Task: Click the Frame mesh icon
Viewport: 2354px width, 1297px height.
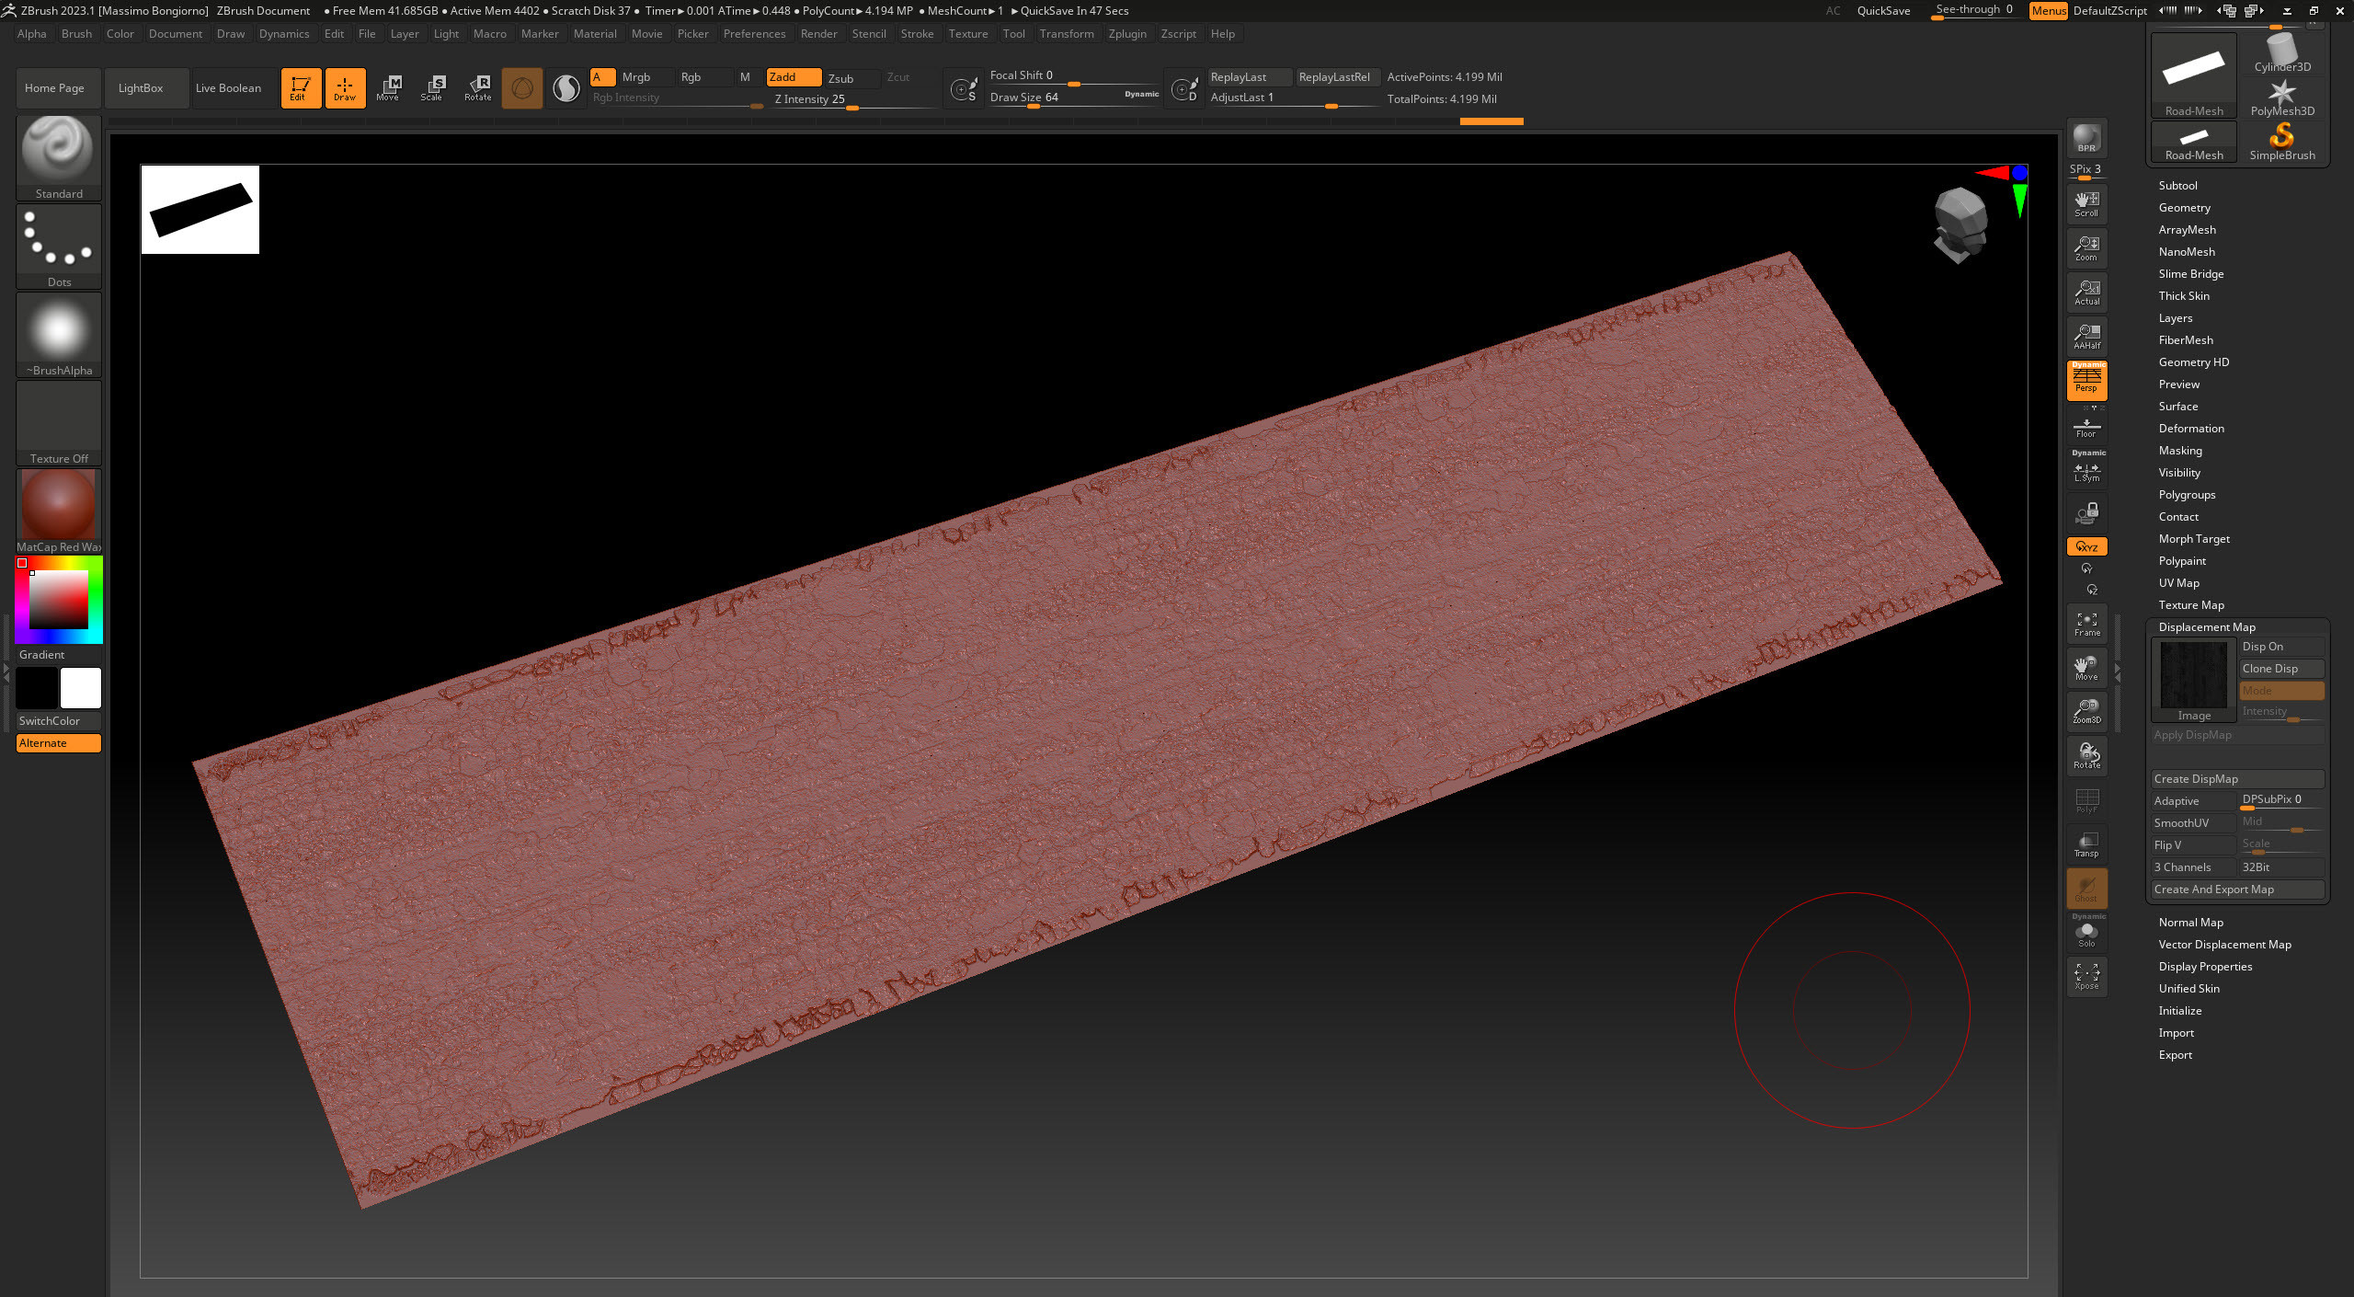Action: tap(2086, 624)
